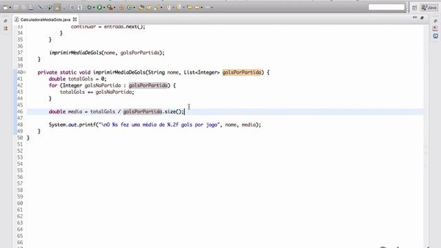The width and height of the screenshot is (441, 248).
Task: Click 'List<Integer>' in the method signature
Action: point(202,72)
